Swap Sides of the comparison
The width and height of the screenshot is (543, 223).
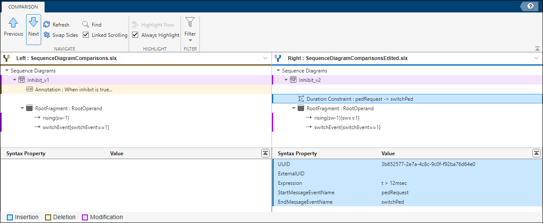(x=47, y=35)
